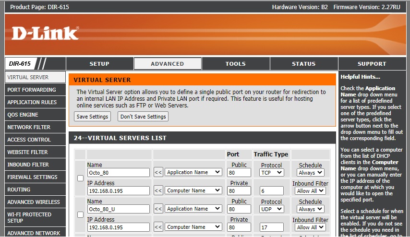Image resolution: width=410 pixels, height=237 pixels.
Task: Click the Hardware Version B2 text
Action: [300, 7]
